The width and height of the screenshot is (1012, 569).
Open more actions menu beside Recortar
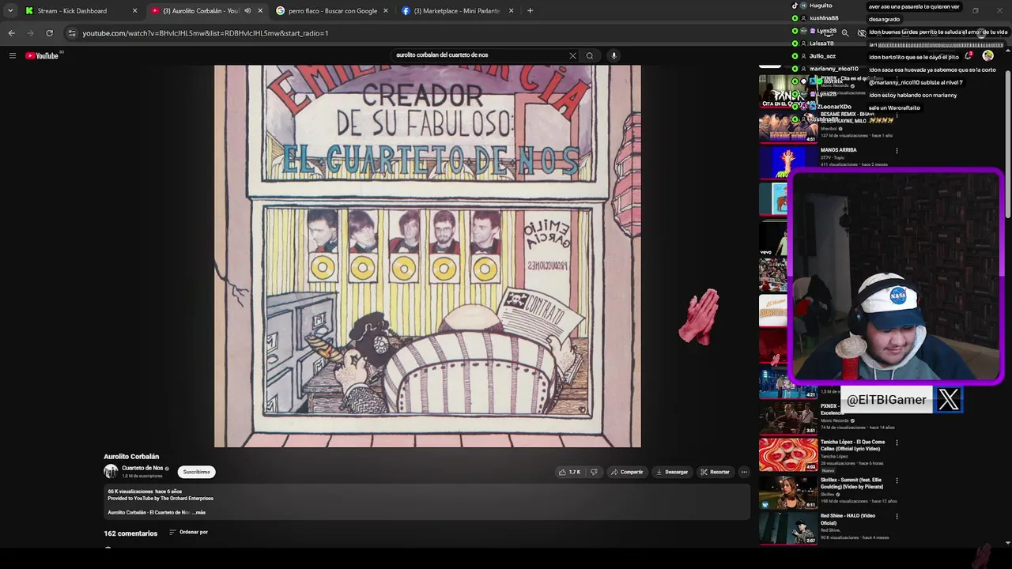(x=744, y=472)
